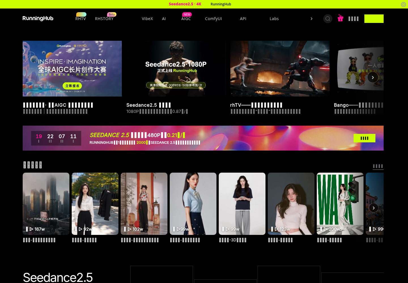Click the caption under the 102w video

[140, 240]
